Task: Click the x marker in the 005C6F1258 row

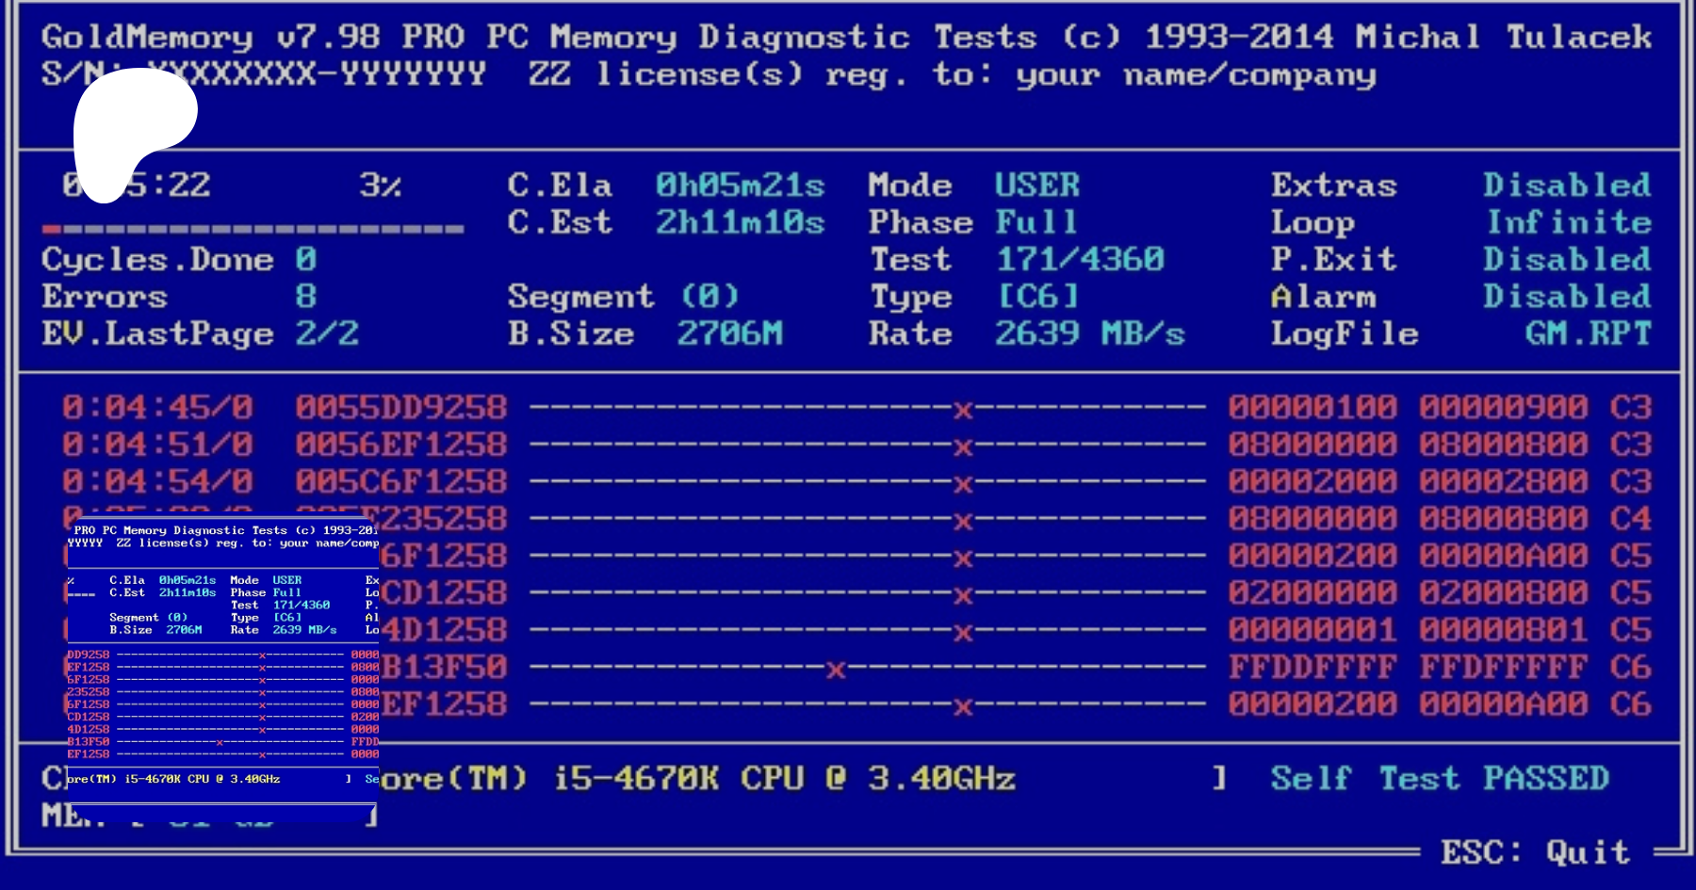Action: coord(962,485)
